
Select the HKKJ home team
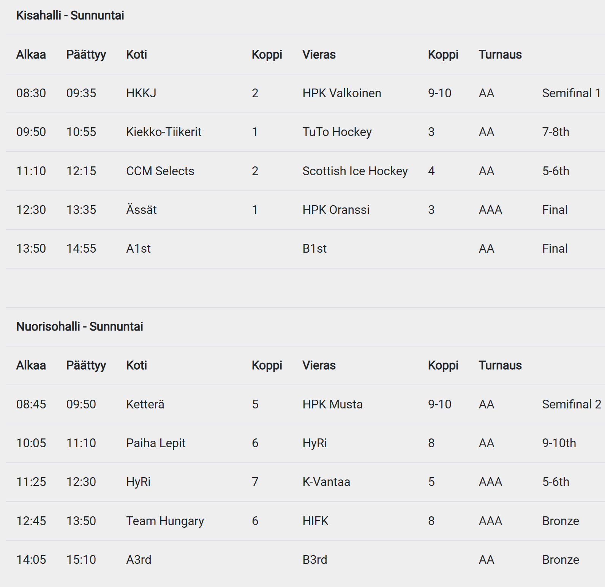point(141,93)
